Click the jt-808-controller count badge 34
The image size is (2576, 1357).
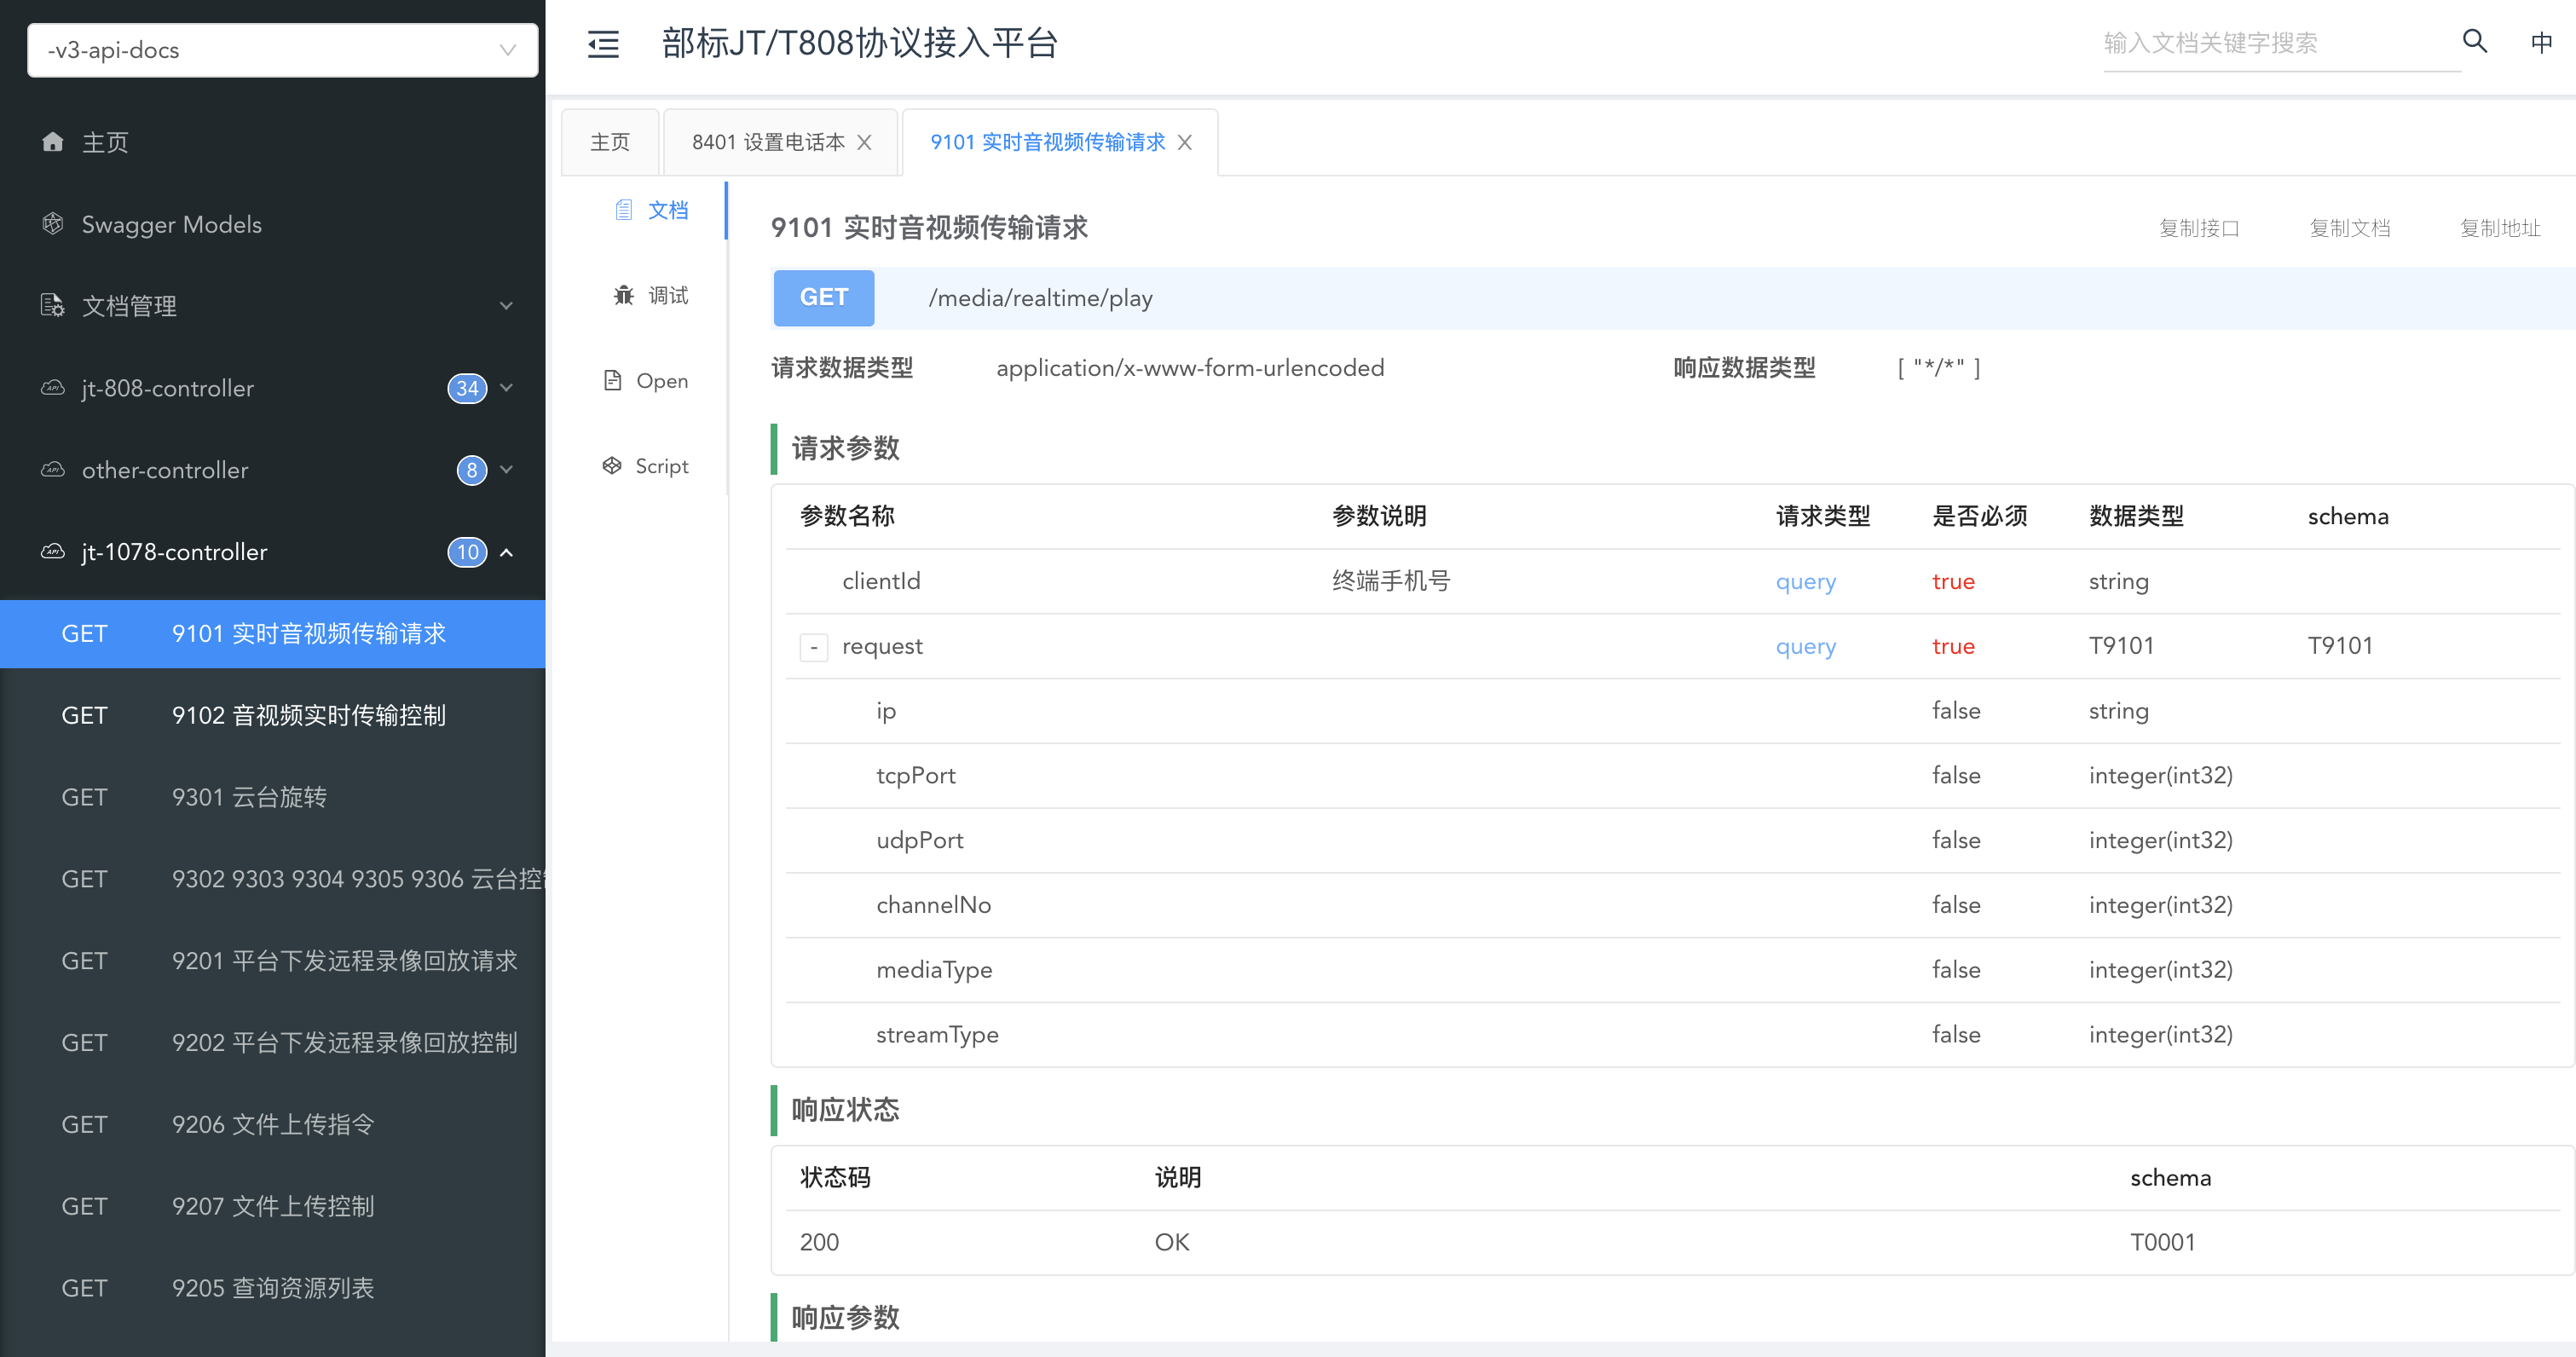coord(467,388)
